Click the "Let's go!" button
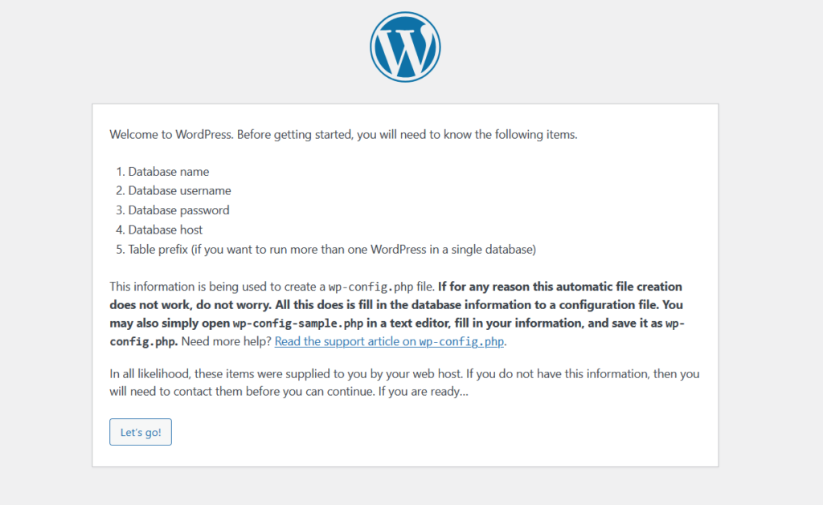This screenshot has height=505, width=823. tap(141, 432)
